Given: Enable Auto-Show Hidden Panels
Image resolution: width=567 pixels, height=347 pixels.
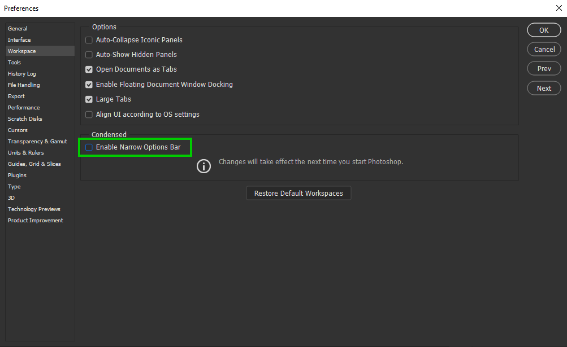Looking at the screenshot, I should point(89,54).
